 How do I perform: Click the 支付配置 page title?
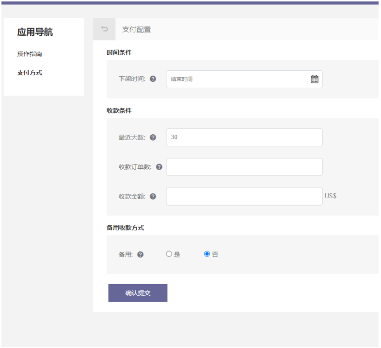[x=136, y=30]
